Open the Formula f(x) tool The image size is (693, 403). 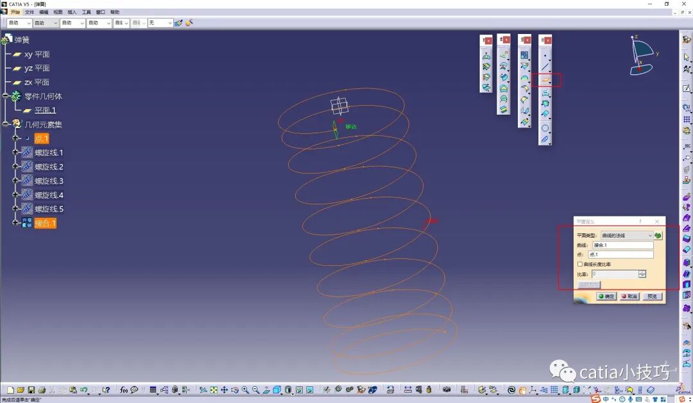click(124, 390)
